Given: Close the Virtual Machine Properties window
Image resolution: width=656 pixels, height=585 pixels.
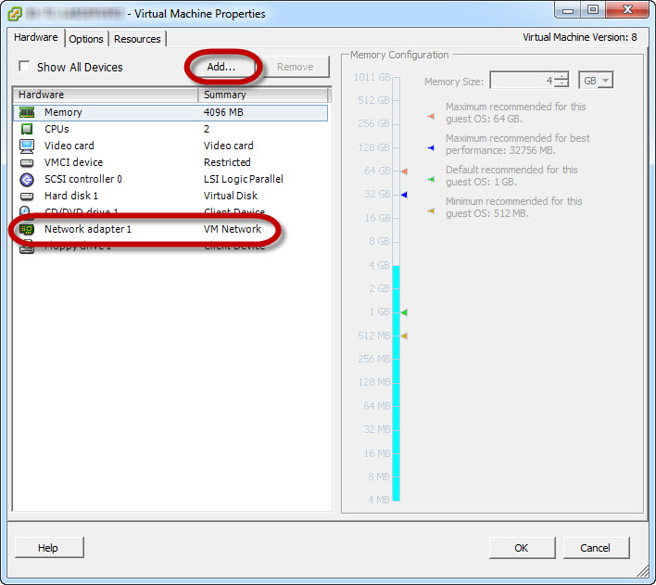Looking at the screenshot, I should [x=627, y=10].
